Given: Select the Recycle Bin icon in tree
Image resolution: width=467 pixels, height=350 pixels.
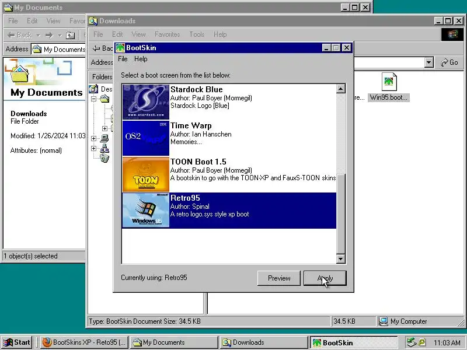Looking at the screenshot, I should [104, 158].
